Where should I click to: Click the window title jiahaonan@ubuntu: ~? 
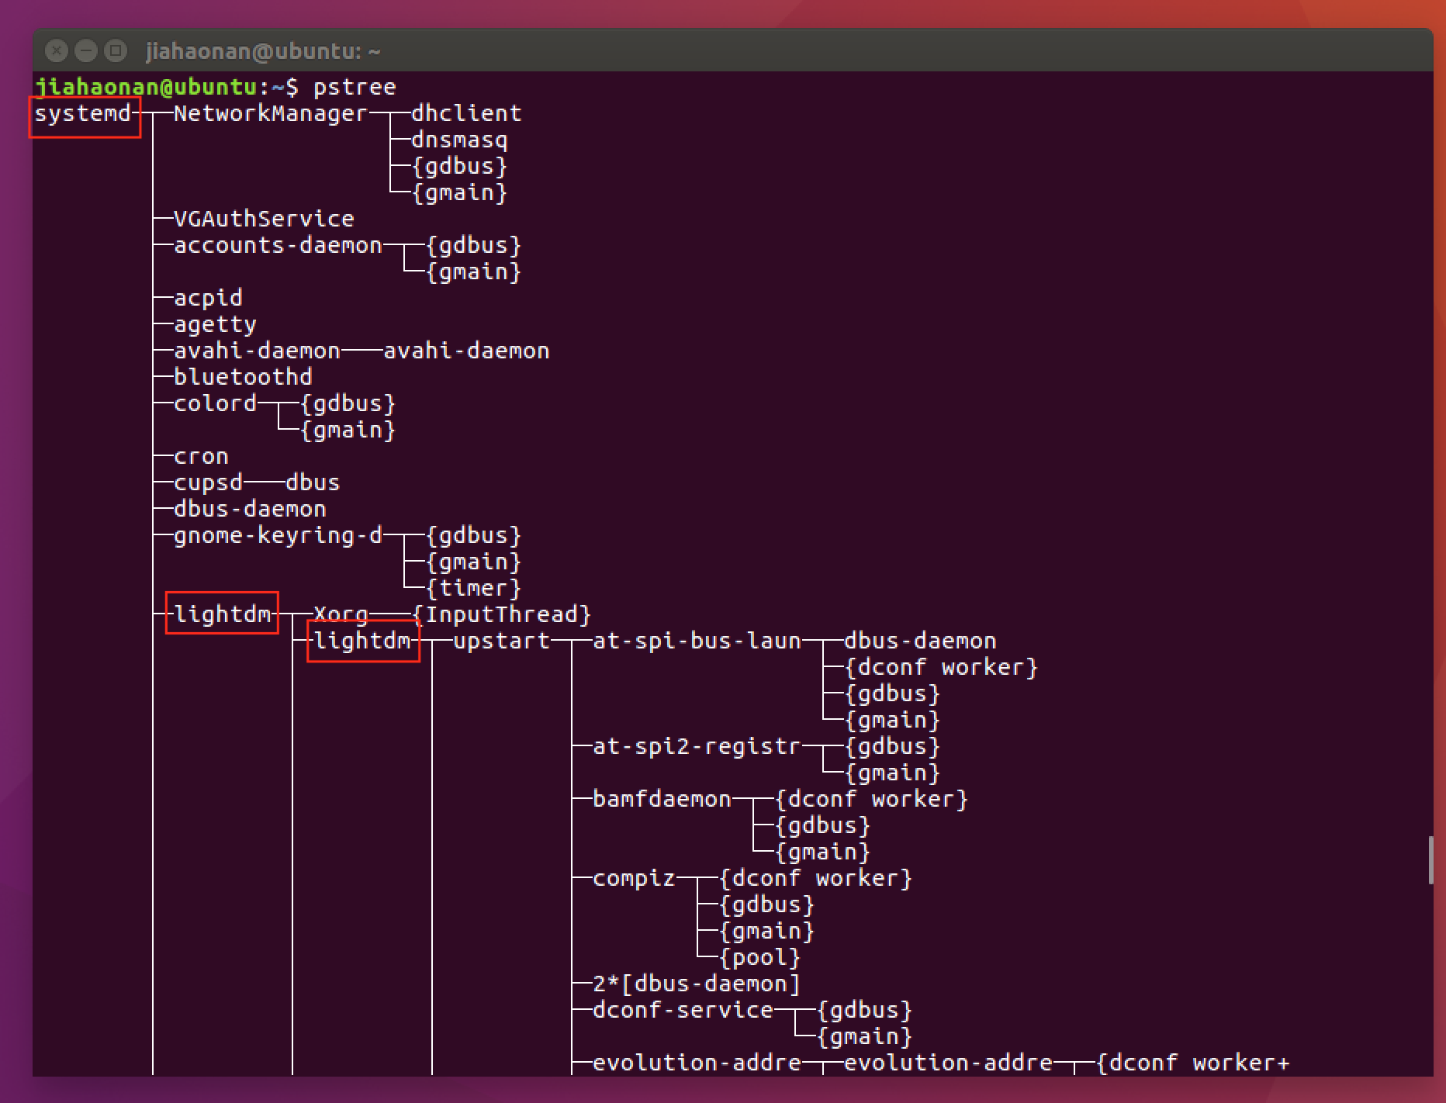pos(263,51)
